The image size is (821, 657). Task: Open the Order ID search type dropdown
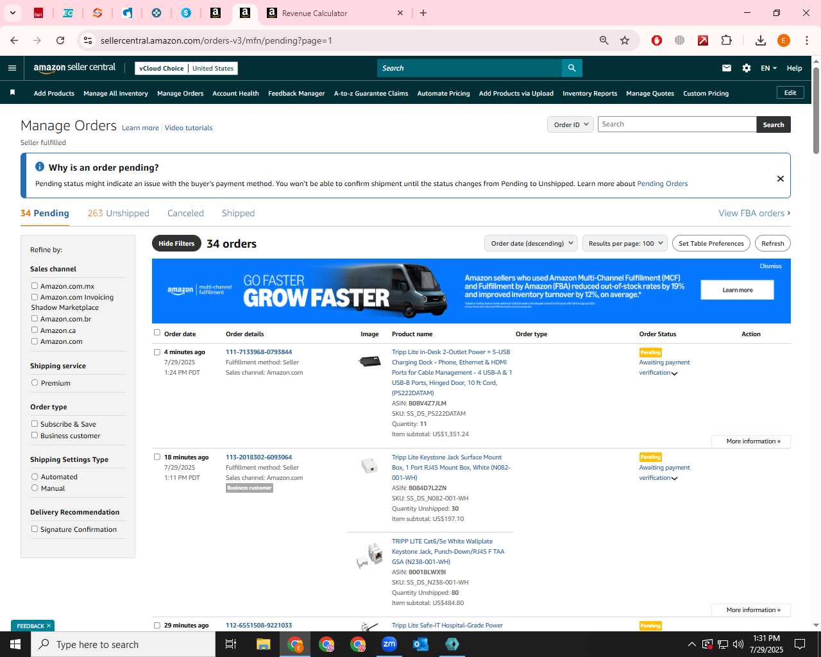coord(570,124)
